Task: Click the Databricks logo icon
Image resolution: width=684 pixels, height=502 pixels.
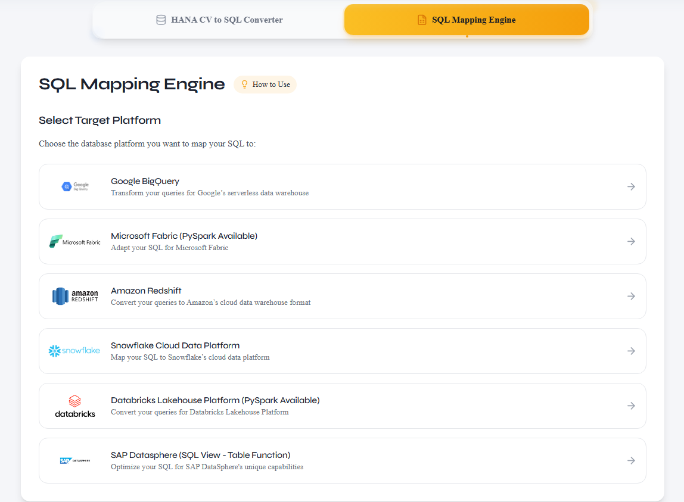Action: click(75, 406)
